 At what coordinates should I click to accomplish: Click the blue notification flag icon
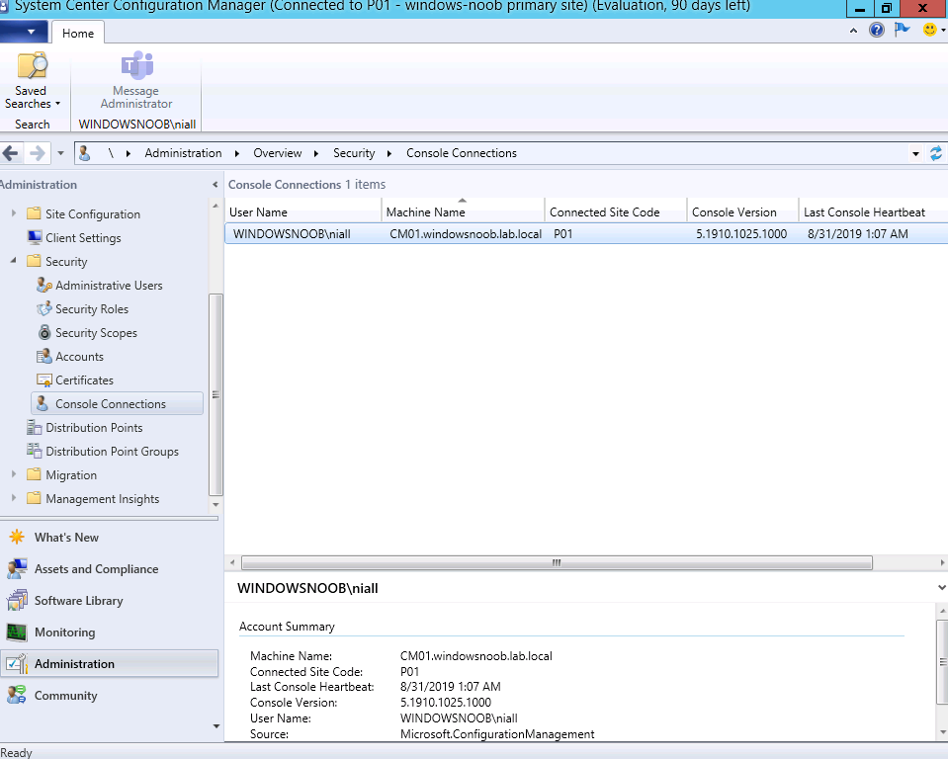[x=903, y=29]
